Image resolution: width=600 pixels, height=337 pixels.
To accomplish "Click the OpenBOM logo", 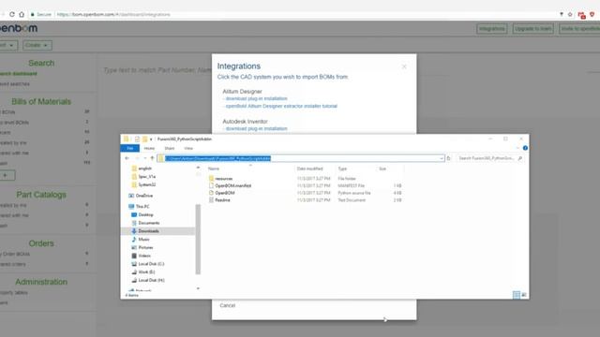I will (x=19, y=28).
